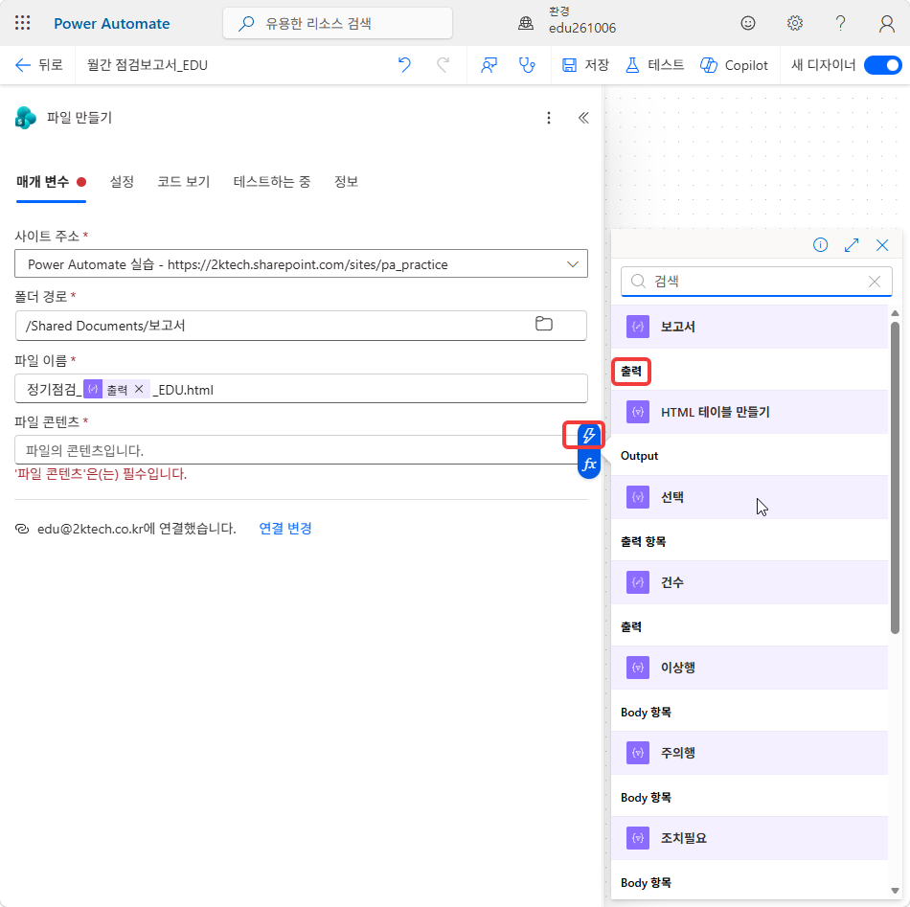Screen dimensions: 910x907
Task: Open the user account icon
Action: click(886, 23)
